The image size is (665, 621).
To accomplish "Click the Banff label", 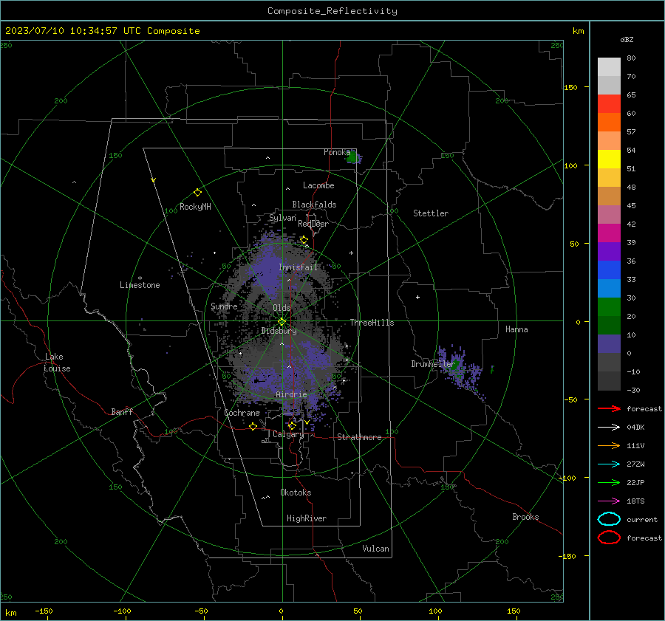I will coord(122,411).
